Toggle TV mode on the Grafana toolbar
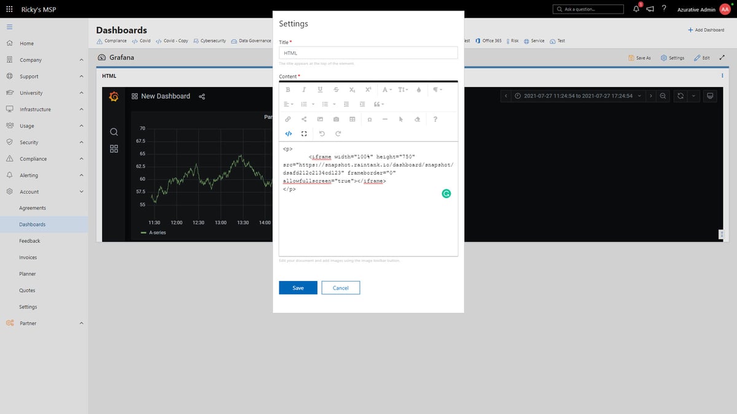 point(710,96)
